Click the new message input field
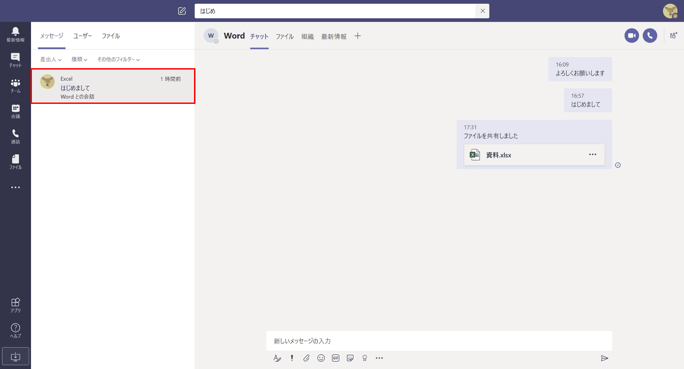 [x=439, y=341]
